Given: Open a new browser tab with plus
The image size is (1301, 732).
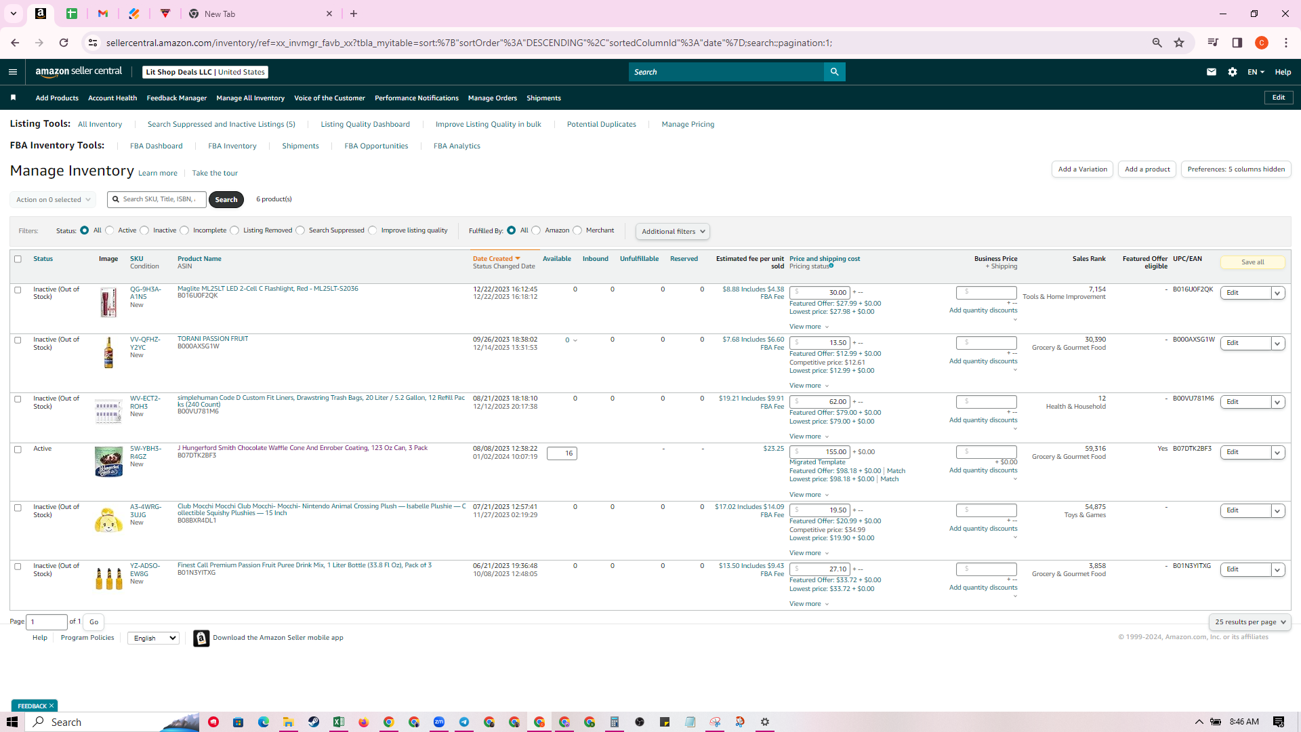Looking at the screenshot, I should point(354,14).
